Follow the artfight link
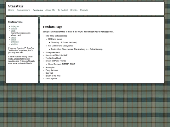170x127 pixels. (x=14, y=29)
